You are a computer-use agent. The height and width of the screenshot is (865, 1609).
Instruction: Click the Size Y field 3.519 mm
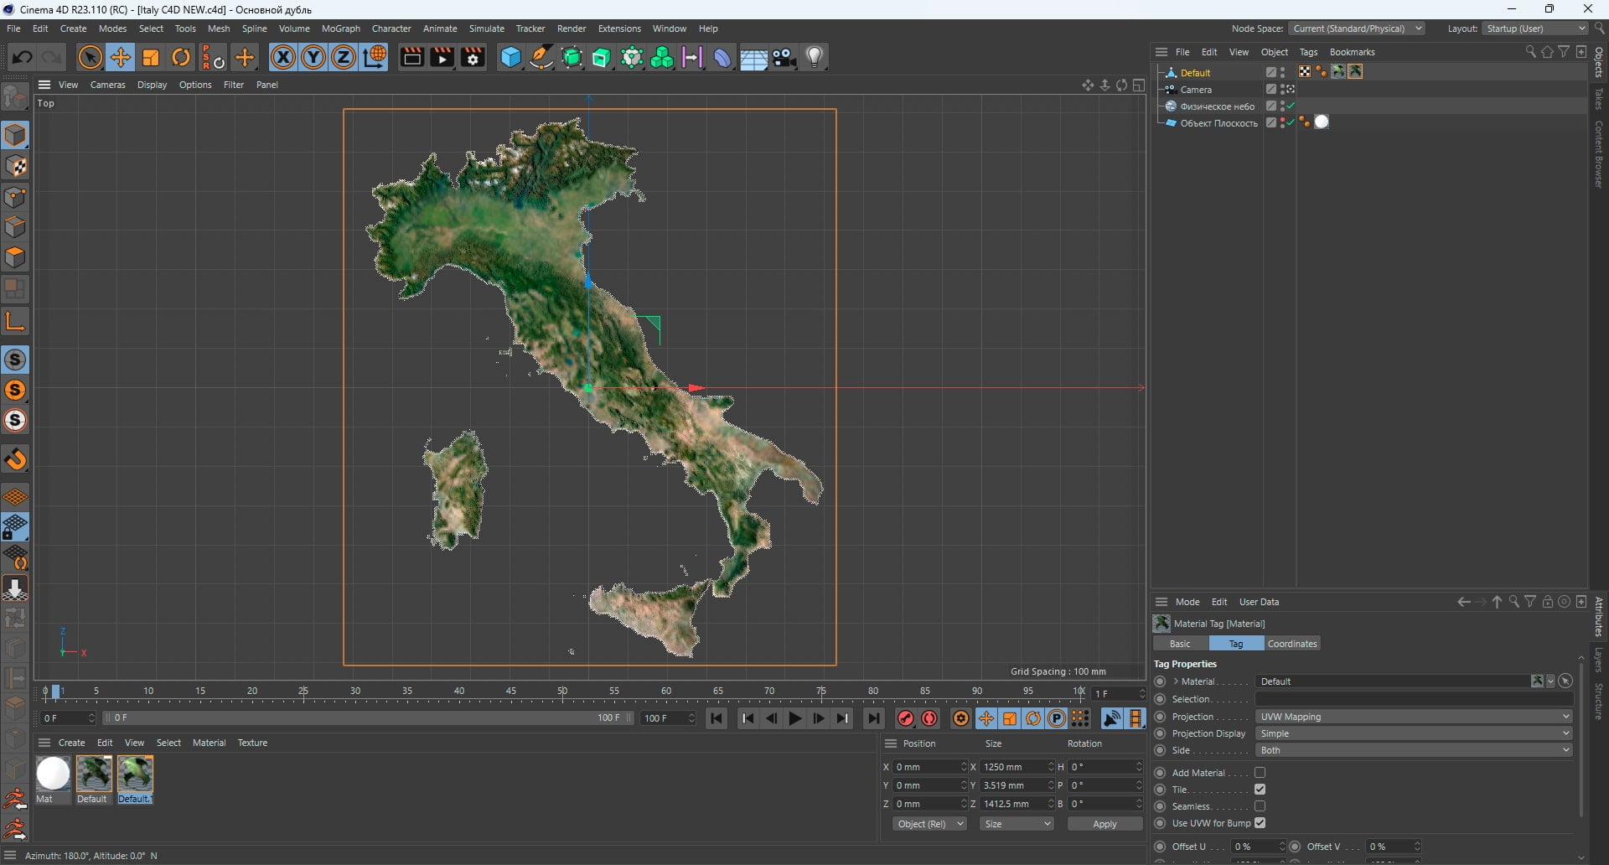coord(1017,785)
